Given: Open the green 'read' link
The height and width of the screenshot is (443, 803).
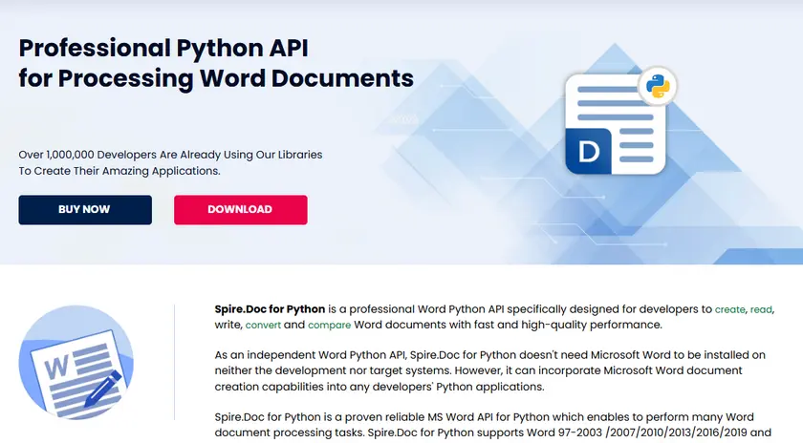Looking at the screenshot, I should tap(761, 309).
